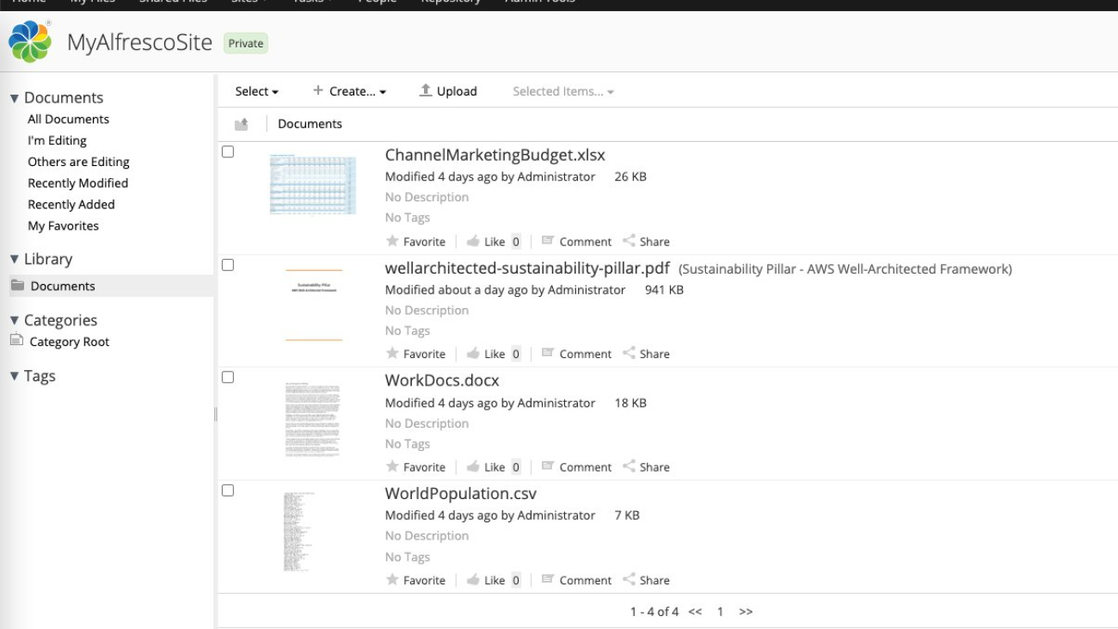This screenshot has height=629, width=1118.
Task: Comment on wellarchitected-sustainability-pillar.pdf
Action: click(x=576, y=354)
